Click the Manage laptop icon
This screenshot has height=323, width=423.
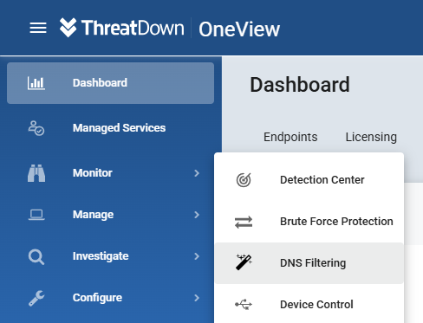pyautogui.click(x=36, y=215)
